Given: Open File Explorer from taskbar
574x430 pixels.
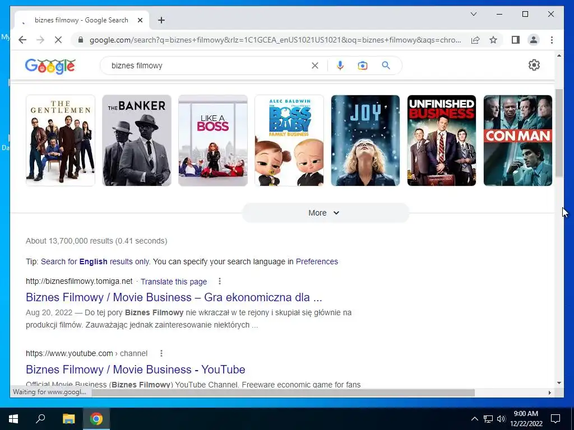Looking at the screenshot, I should click(68, 419).
